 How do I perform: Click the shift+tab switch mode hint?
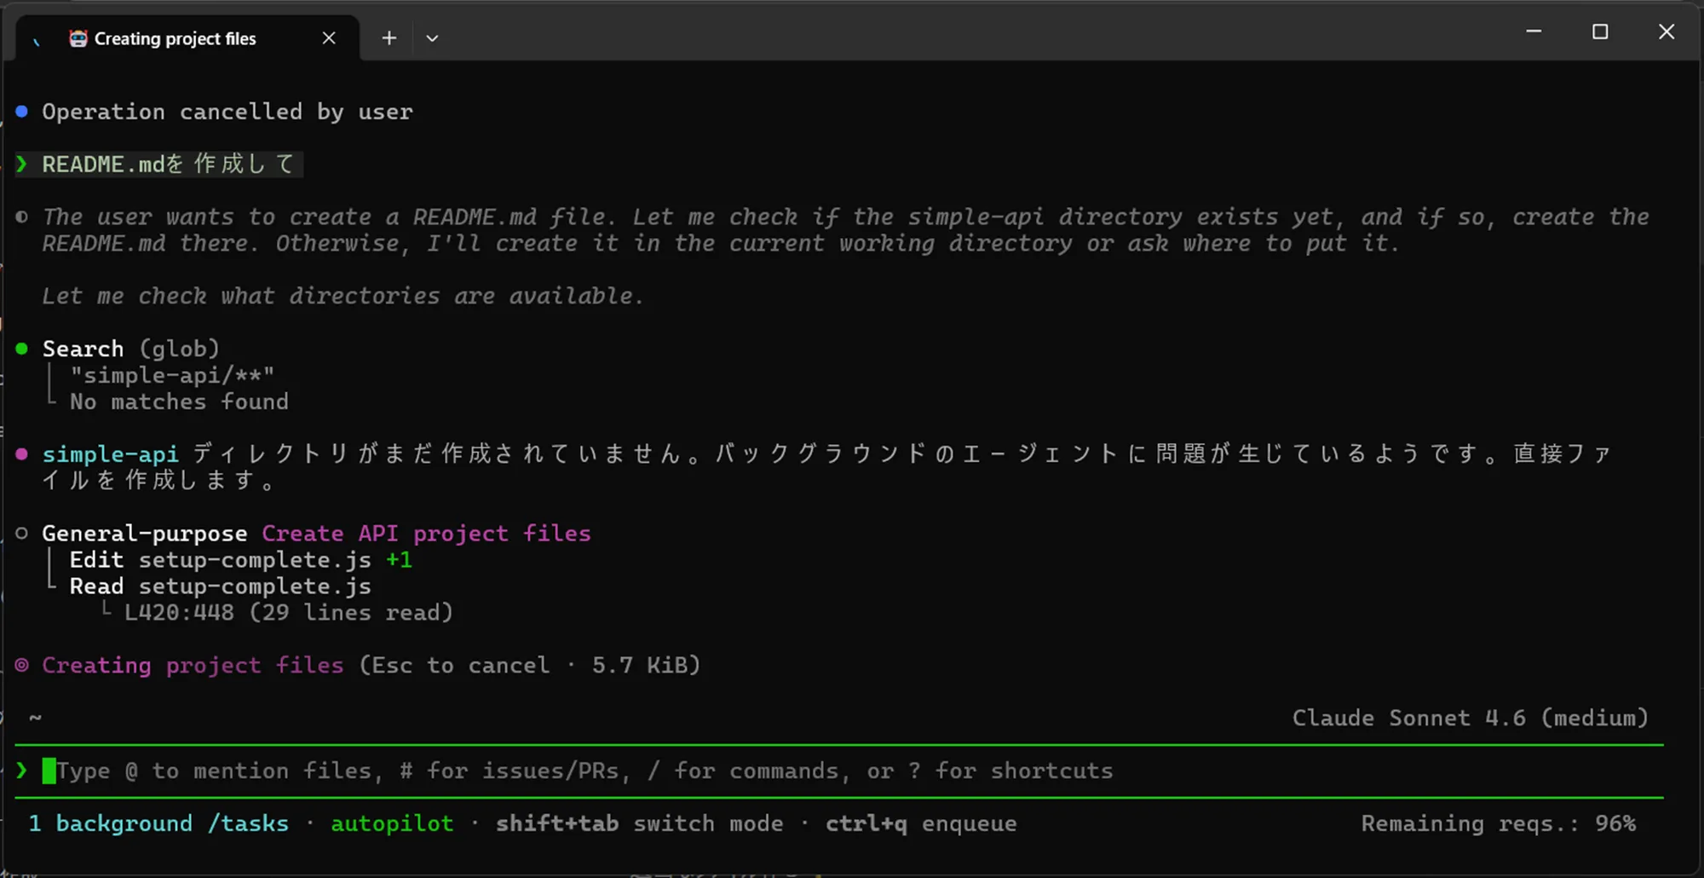click(640, 823)
